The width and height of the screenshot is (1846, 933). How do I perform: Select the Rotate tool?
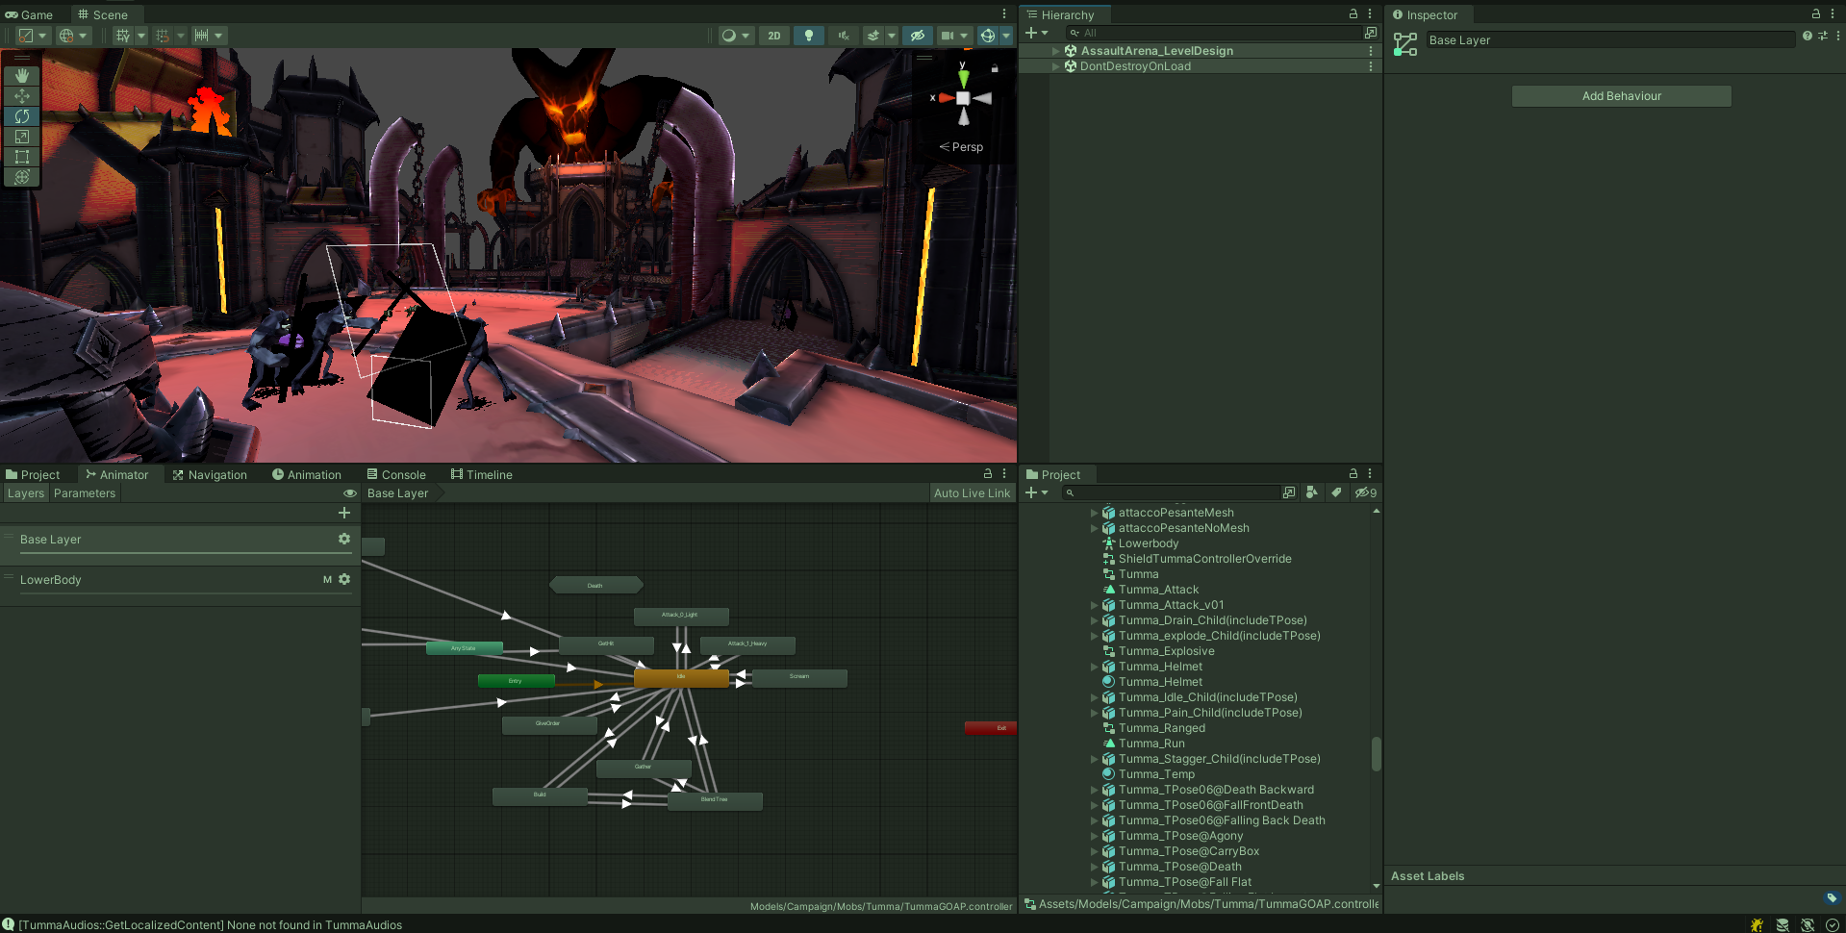(x=22, y=115)
